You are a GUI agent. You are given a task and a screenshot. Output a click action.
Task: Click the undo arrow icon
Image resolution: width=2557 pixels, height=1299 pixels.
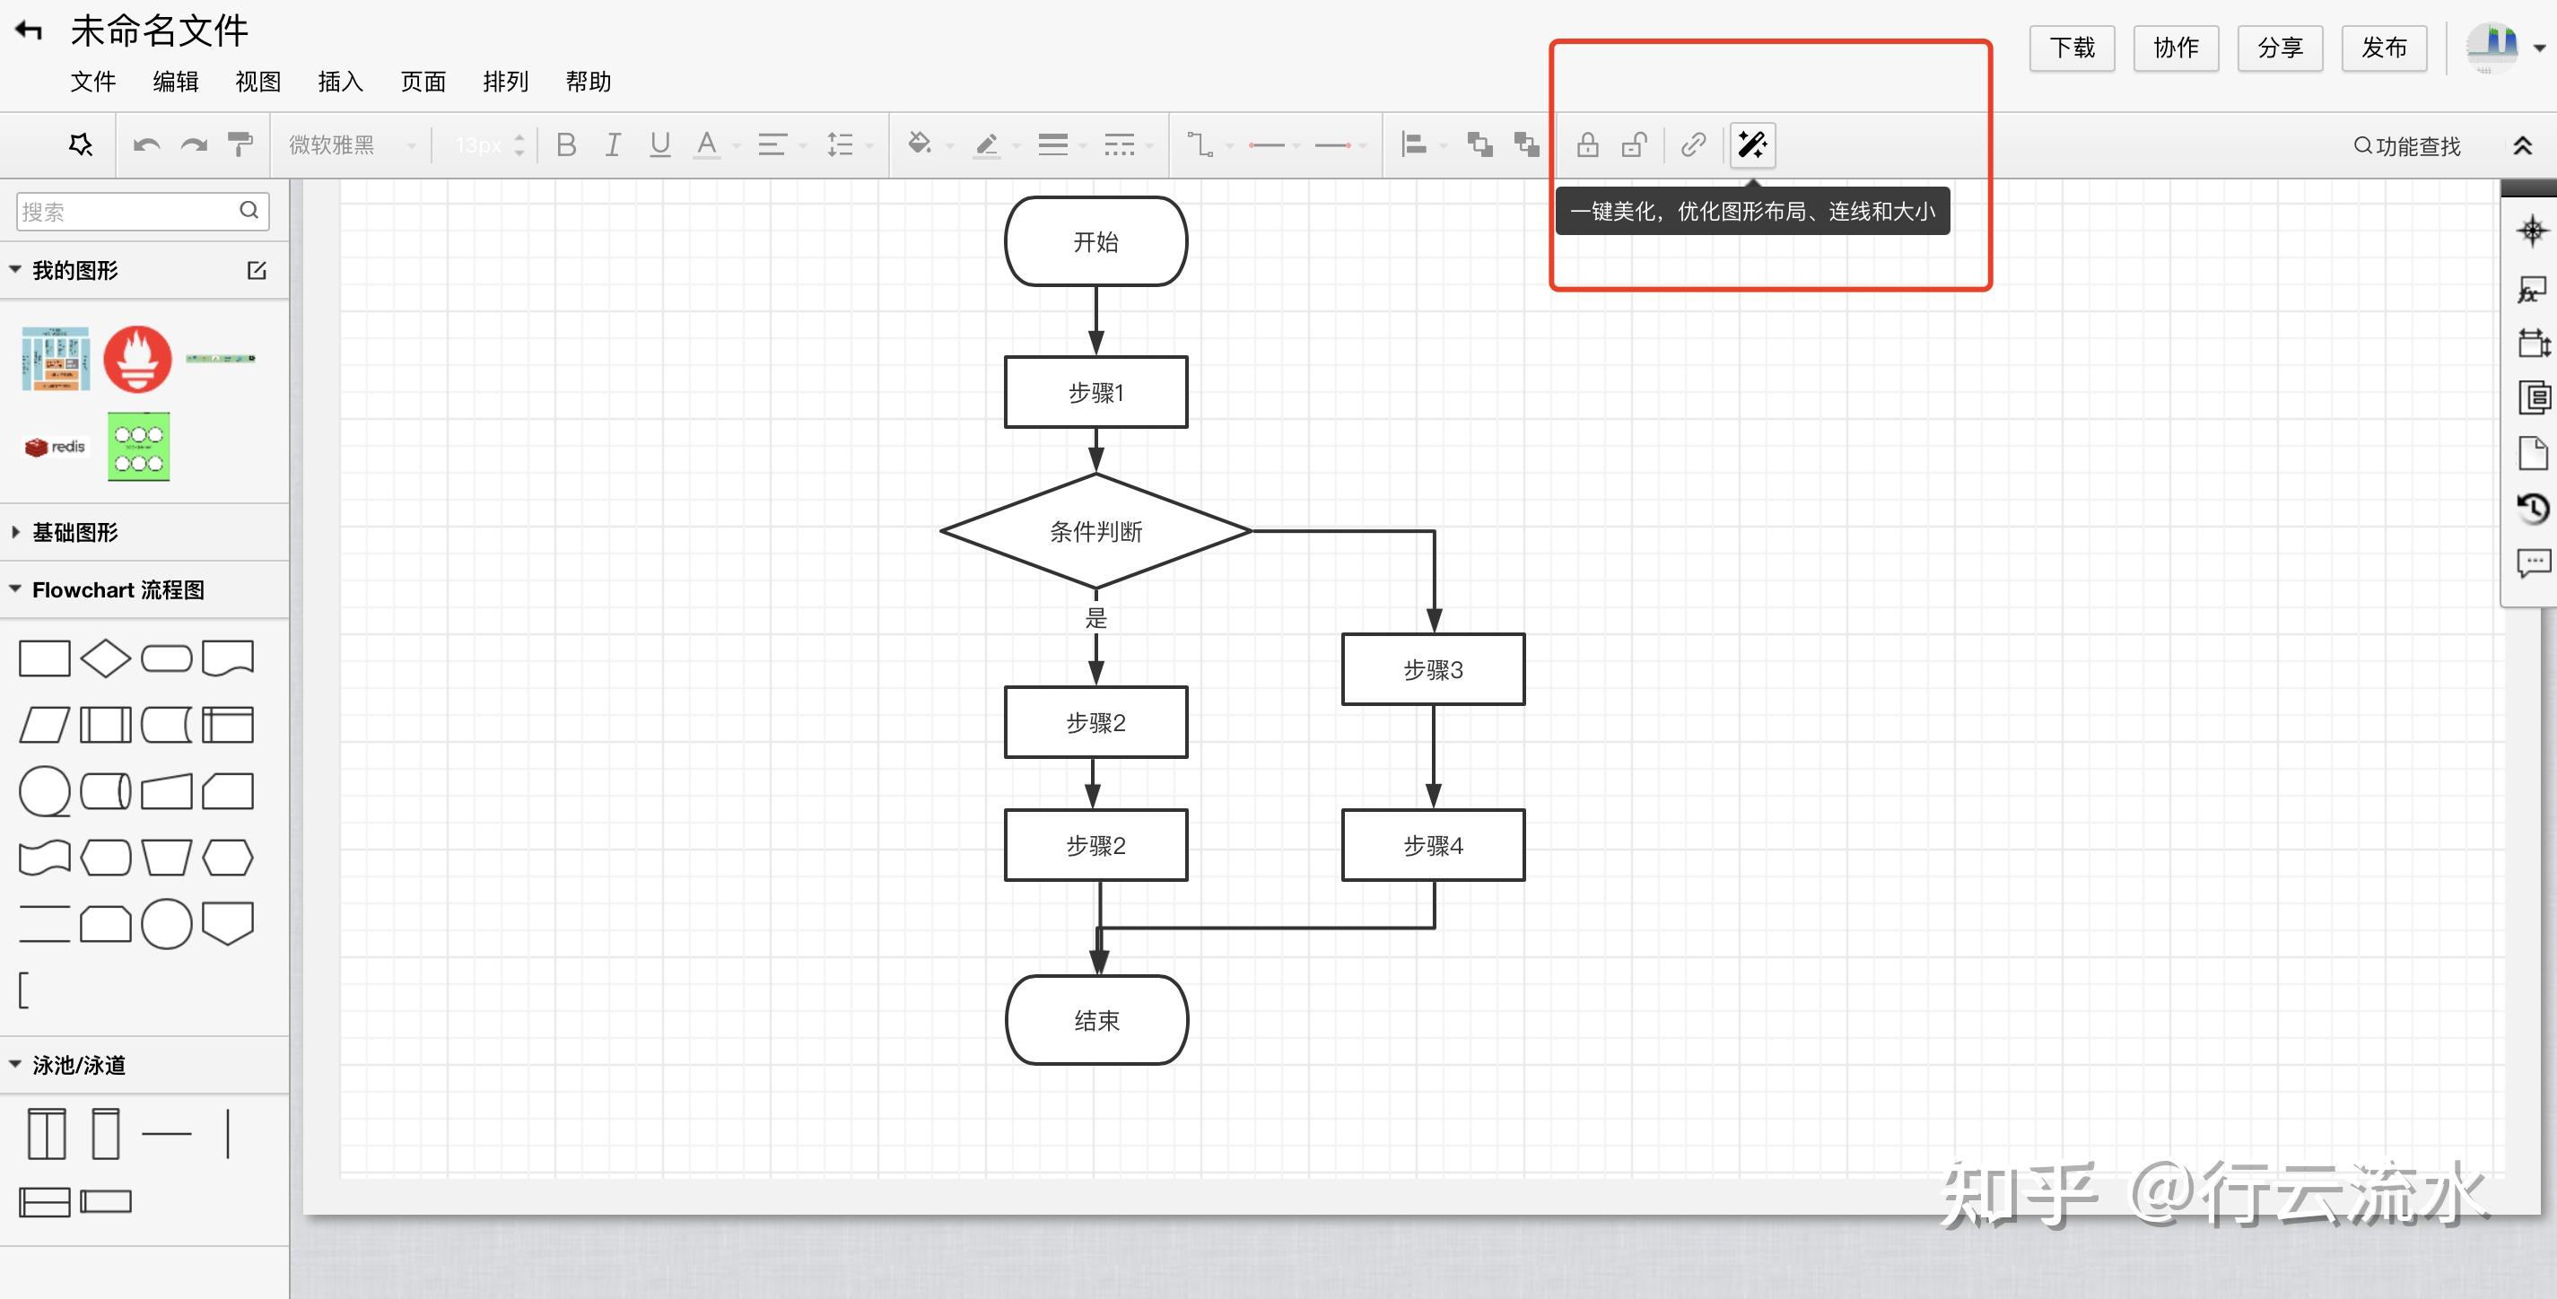(147, 145)
